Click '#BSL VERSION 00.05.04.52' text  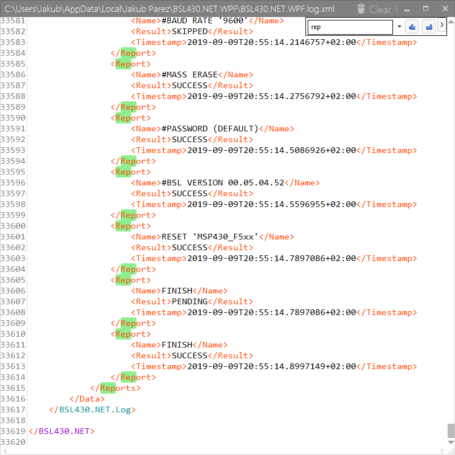pyautogui.click(x=223, y=183)
